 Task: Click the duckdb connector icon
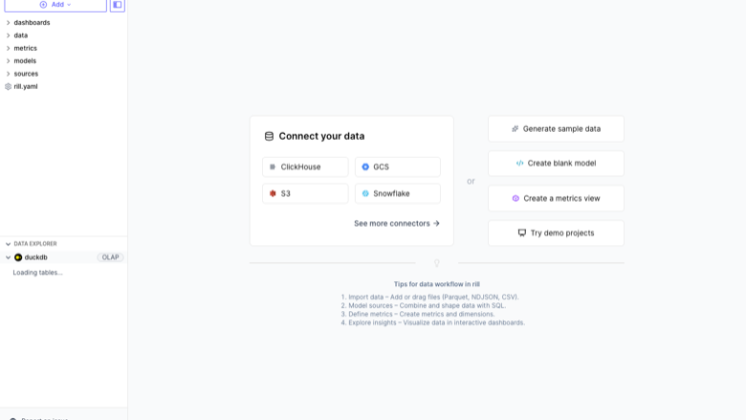point(18,257)
